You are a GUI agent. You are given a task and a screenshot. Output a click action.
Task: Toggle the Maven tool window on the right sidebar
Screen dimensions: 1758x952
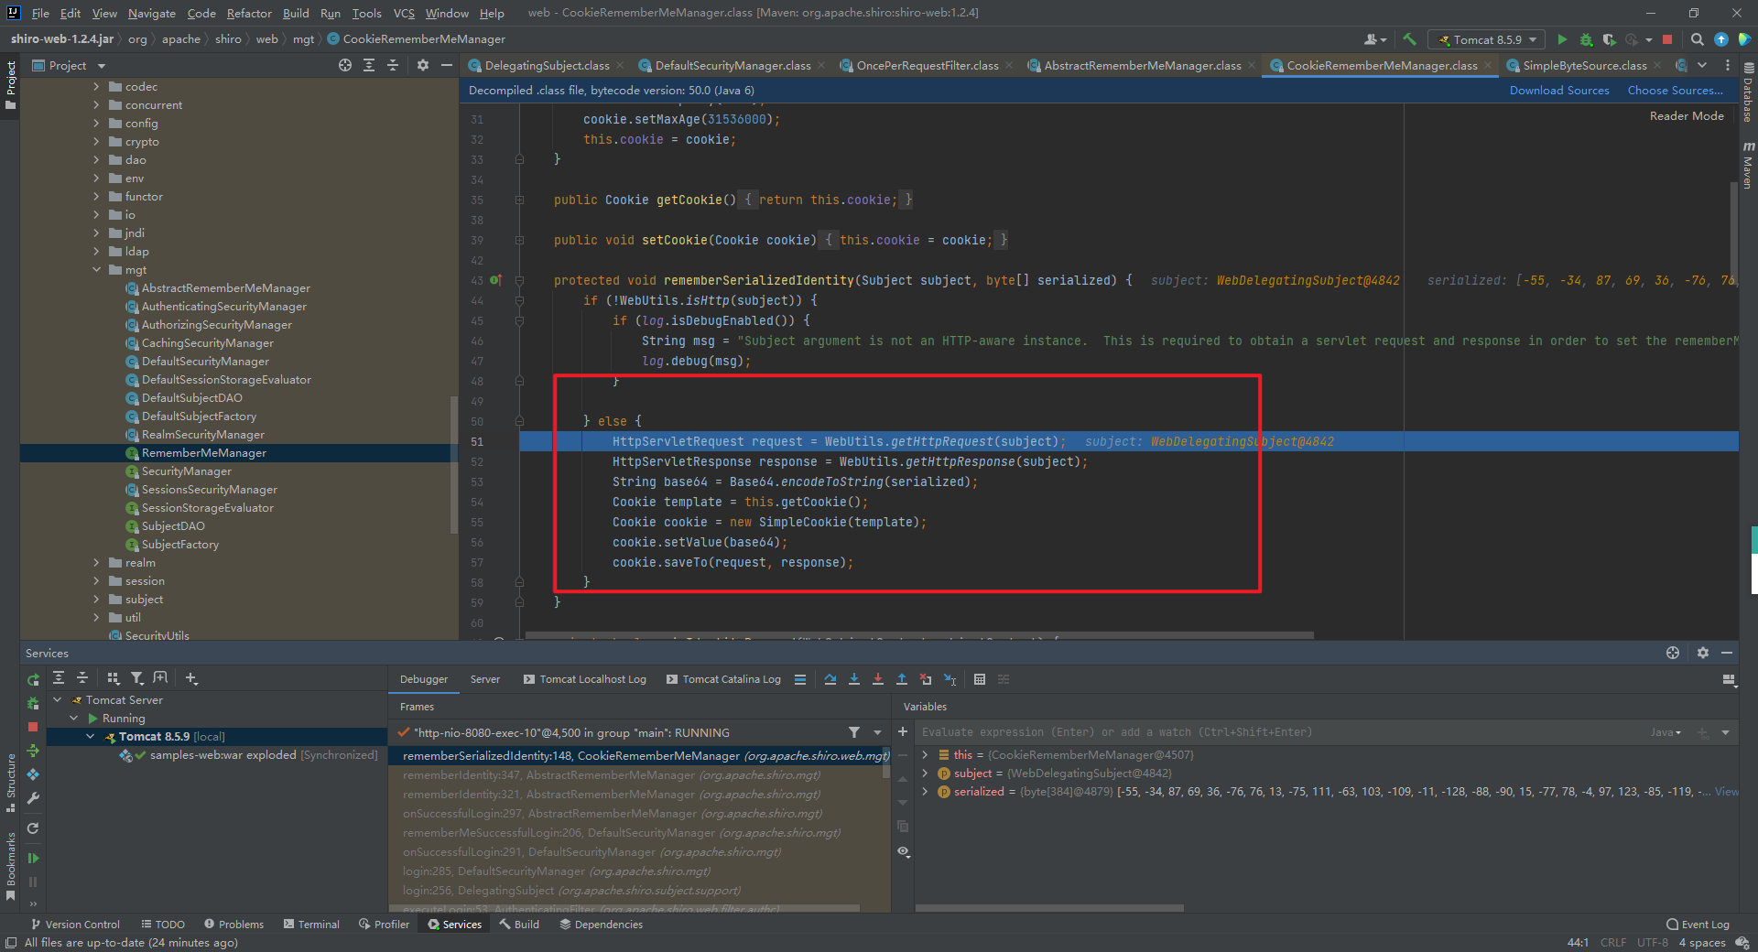pos(1748,165)
